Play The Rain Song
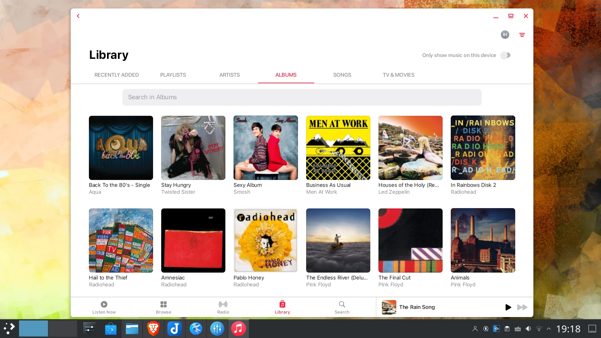 pos(508,307)
